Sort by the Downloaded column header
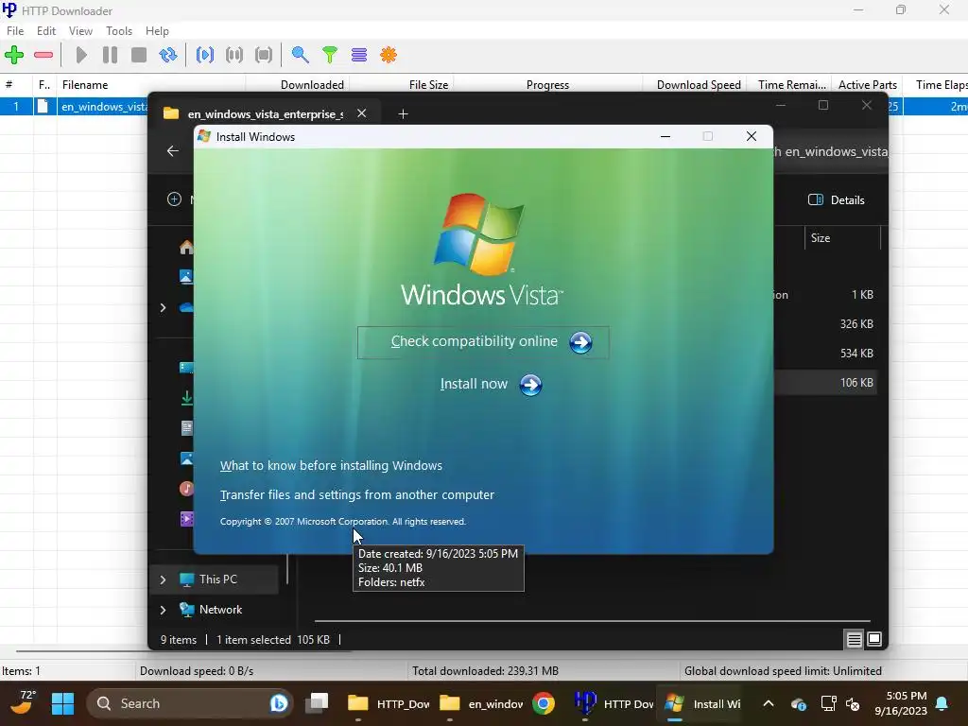This screenshot has width=968, height=726. point(297,84)
